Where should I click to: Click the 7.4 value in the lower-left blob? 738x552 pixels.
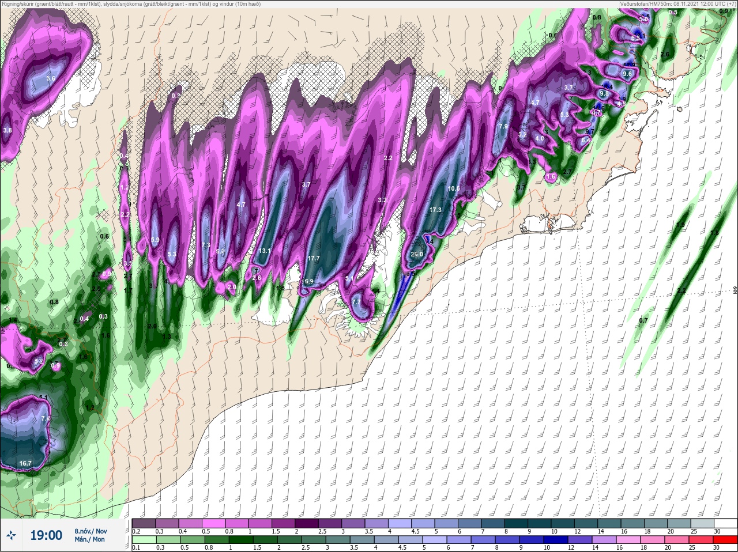[46, 418]
